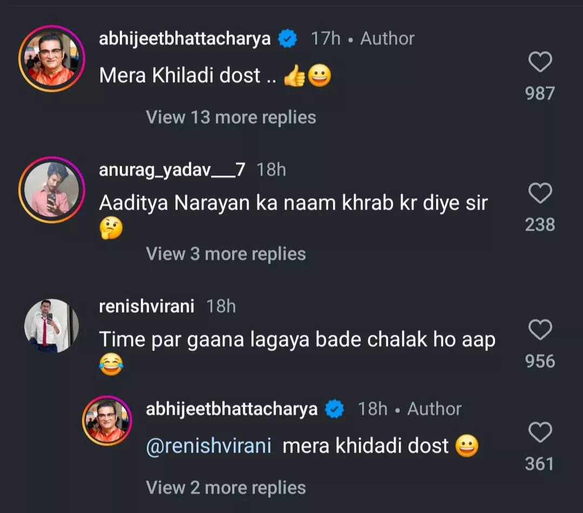Like renishvirani's comment with heart icon
The image size is (583, 513).
click(x=540, y=330)
